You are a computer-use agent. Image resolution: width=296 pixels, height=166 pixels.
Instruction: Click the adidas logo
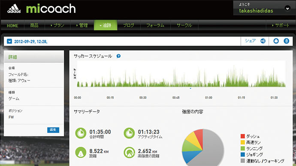[14, 9]
